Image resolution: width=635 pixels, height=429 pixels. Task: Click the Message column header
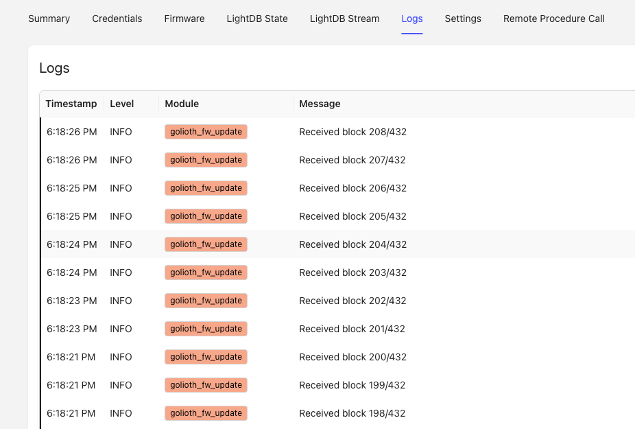[x=320, y=104]
